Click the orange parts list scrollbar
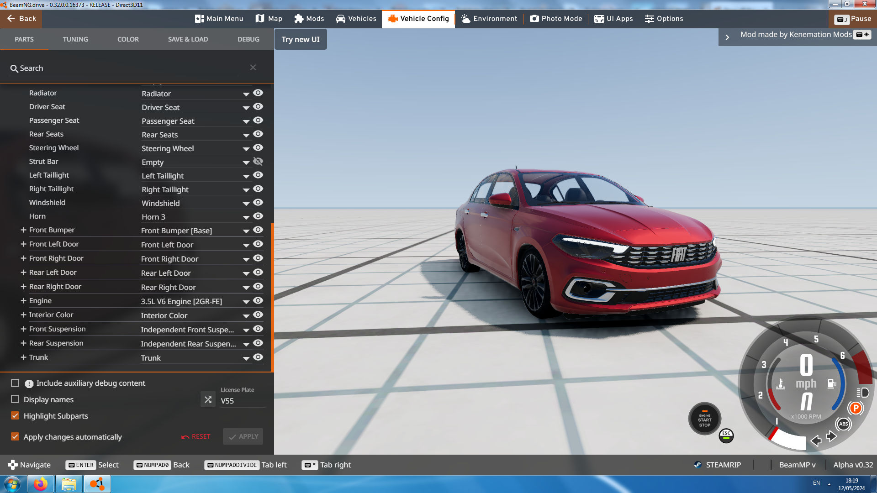 click(x=272, y=297)
